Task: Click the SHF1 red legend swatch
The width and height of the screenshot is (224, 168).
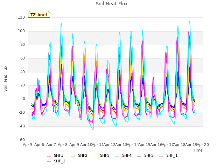Action: (x=49, y=156)
